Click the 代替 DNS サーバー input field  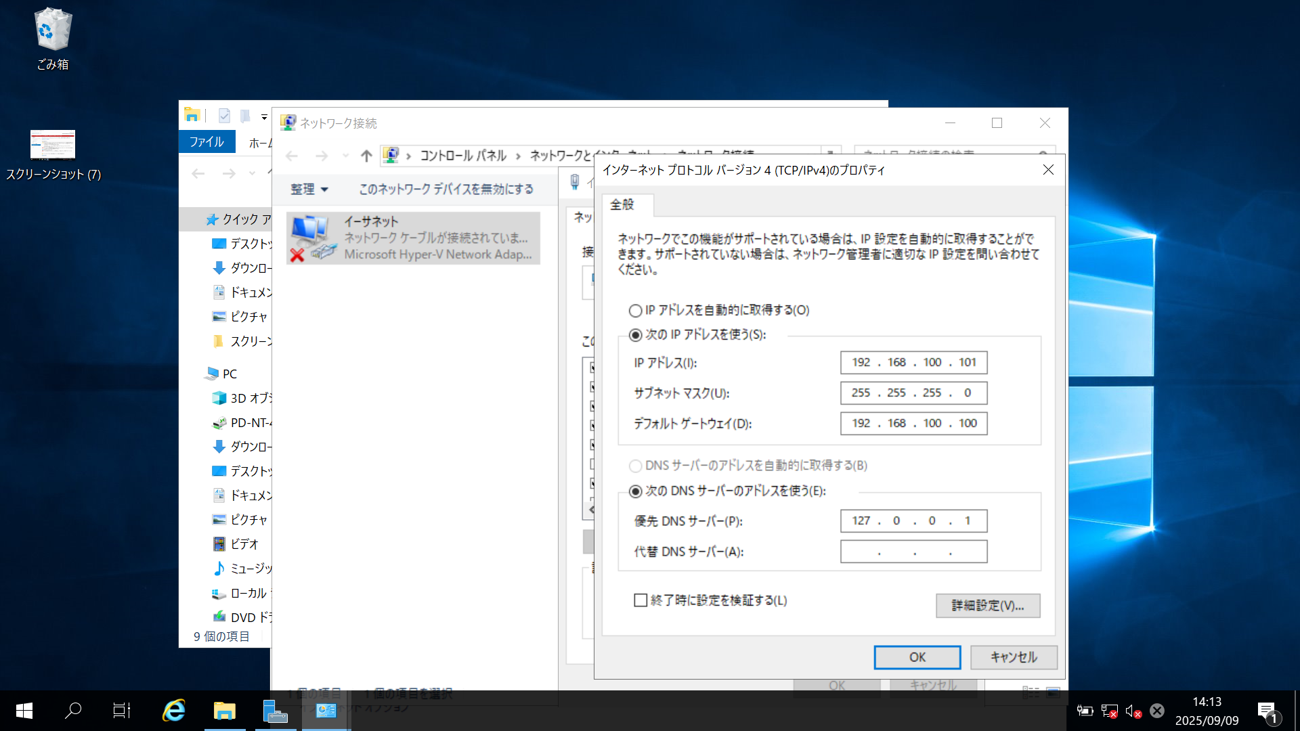913,551
